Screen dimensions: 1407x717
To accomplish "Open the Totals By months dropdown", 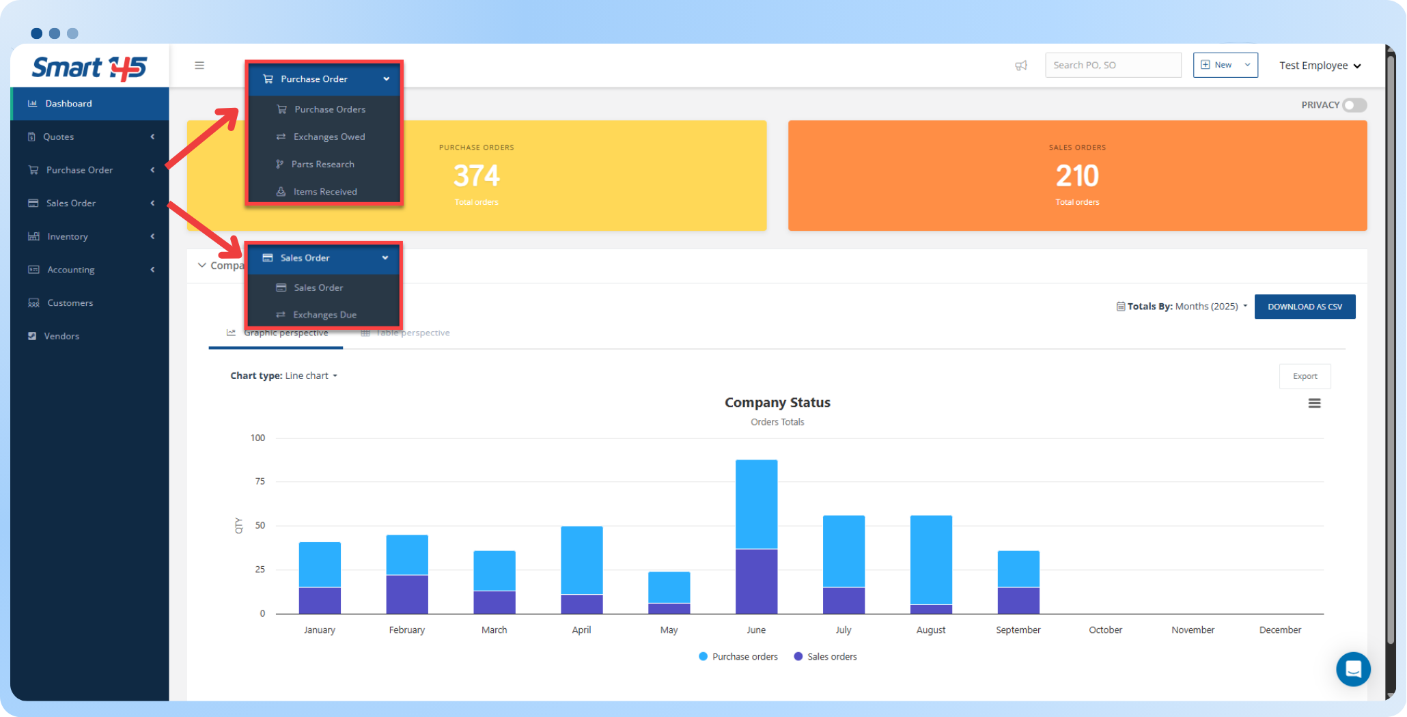I will (x=1210, y=307).
